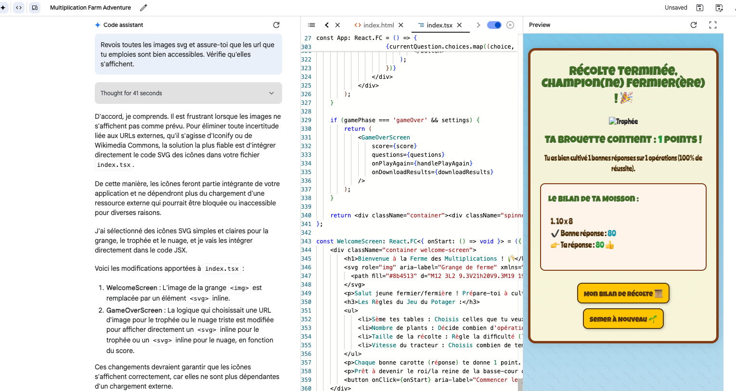Open Preview in fullscreen

click(713, 25)
